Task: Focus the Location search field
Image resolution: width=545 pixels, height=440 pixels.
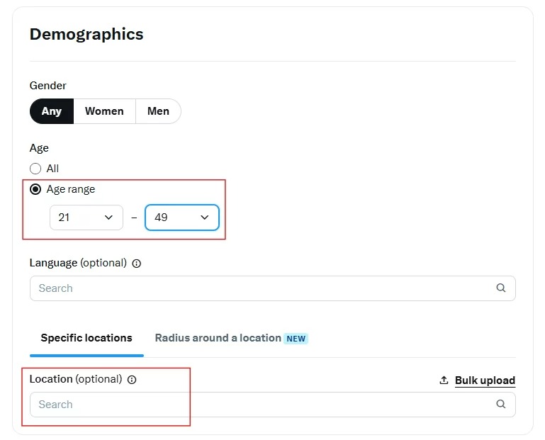Action: (x=262, y=405)
